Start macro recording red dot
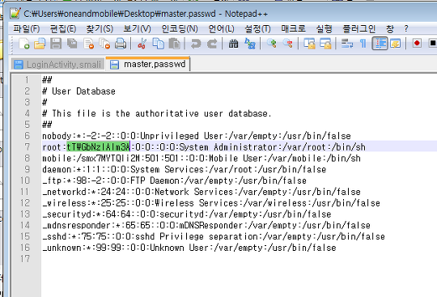The width and height of the screenshot is (437, 297). 417,43
